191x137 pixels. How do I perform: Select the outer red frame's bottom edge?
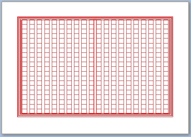[95, 117]
